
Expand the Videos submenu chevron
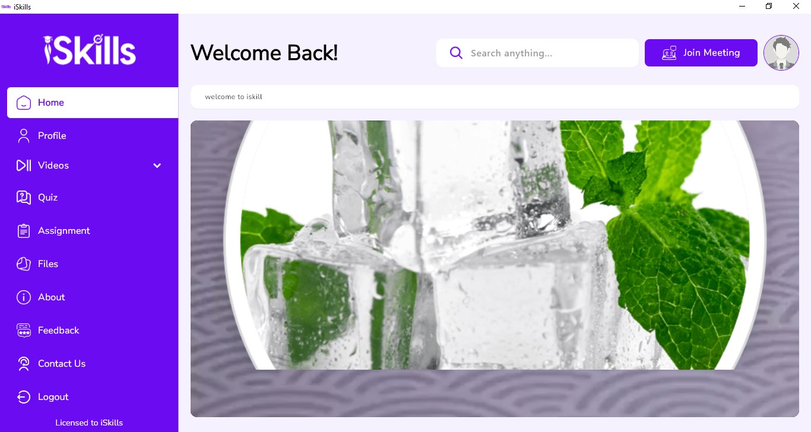[x=157, y=166]
